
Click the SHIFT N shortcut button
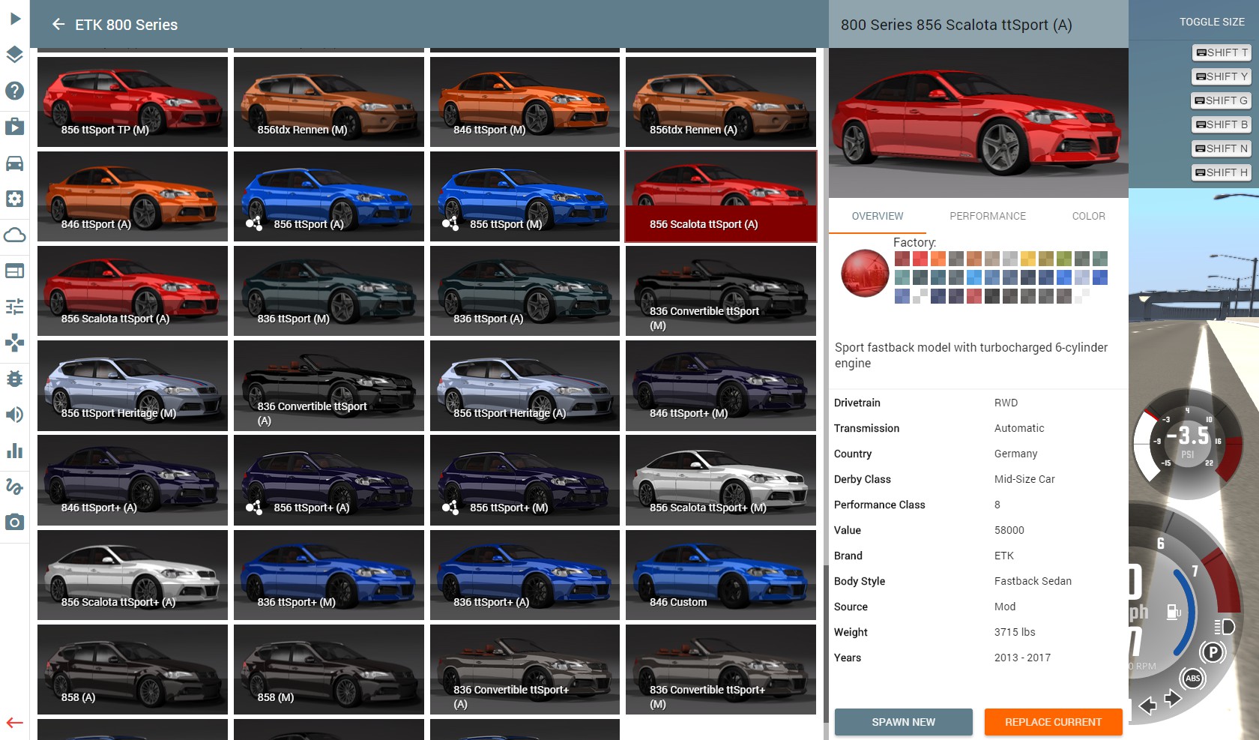click(x=1222, y=148)
